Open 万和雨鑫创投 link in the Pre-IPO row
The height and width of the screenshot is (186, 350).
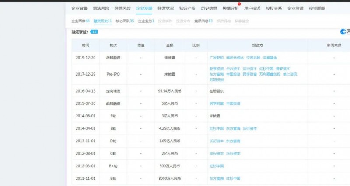coord(270,74)
